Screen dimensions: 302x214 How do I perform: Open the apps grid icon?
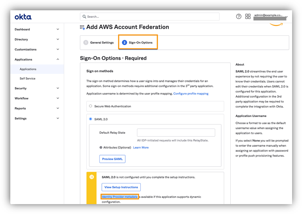[x=248, y=17]
